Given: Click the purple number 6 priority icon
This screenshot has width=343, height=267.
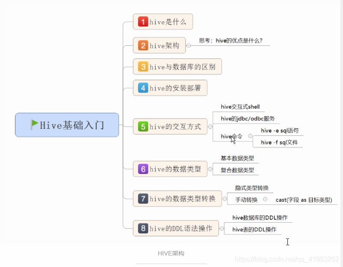Looking at the screenshot, I should (143, 169).
